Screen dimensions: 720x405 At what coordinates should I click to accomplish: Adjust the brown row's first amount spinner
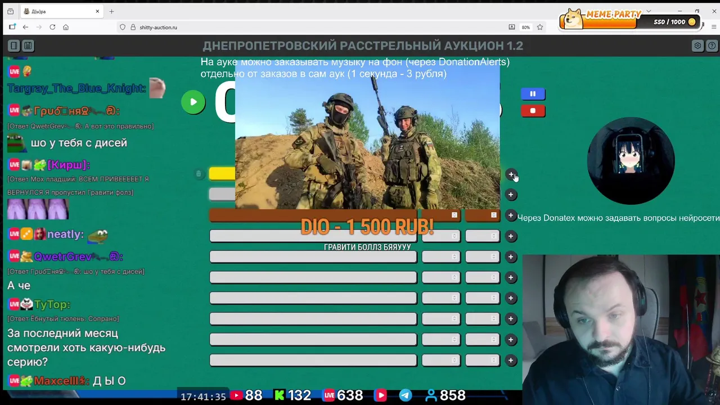(454, 215)
